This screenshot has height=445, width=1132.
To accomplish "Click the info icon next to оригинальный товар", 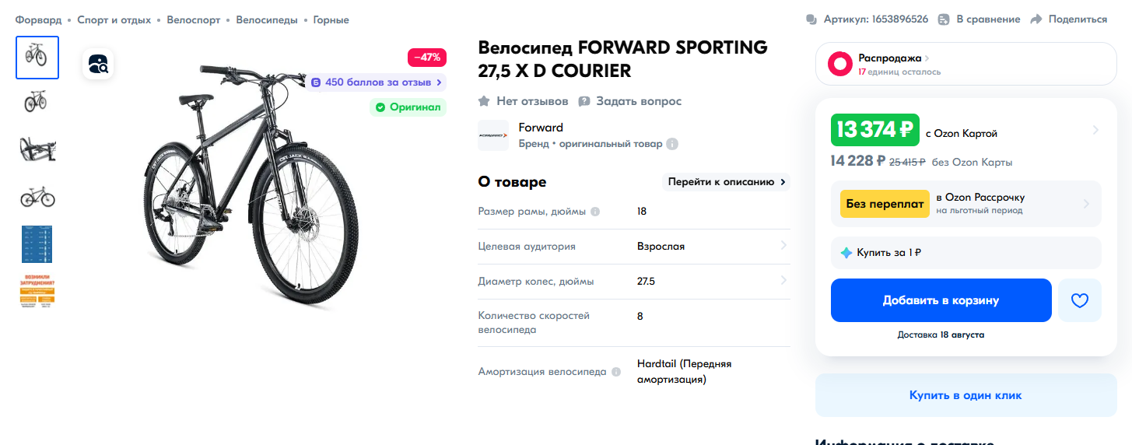I will click(672, 144).
